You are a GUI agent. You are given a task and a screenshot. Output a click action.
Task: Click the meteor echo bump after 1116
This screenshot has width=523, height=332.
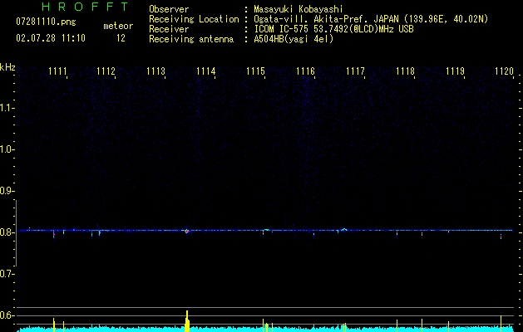[344, 229]
